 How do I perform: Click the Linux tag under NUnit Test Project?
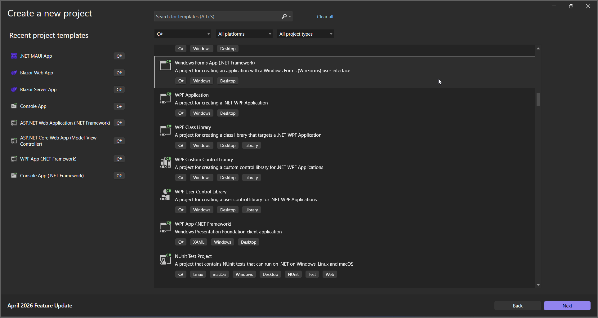tap(198, 274)
